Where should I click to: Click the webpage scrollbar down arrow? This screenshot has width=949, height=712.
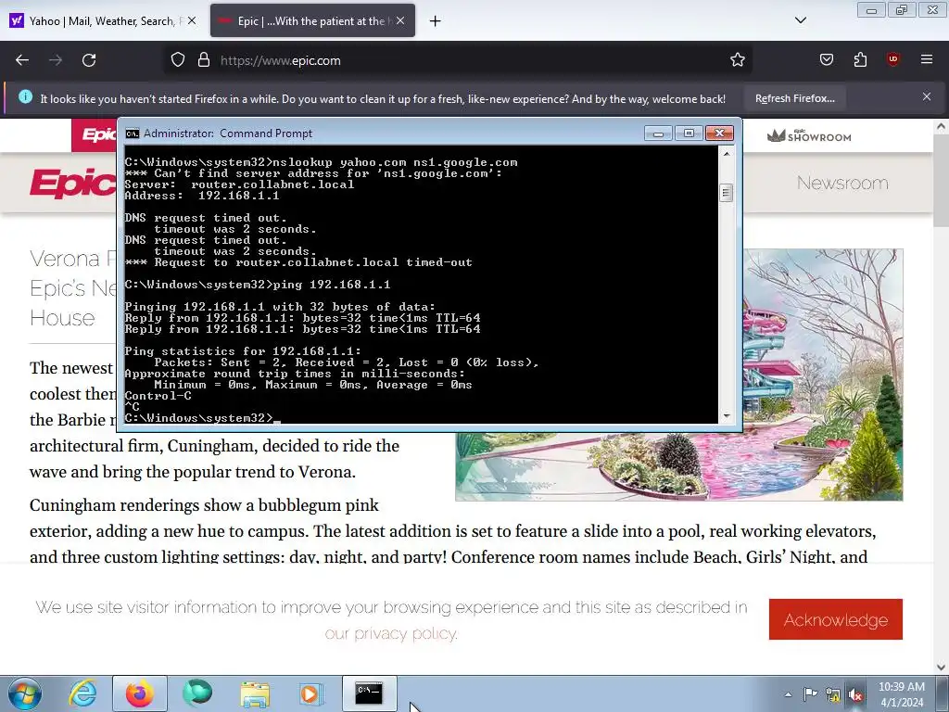pyautogui.click(x=941, y=667)
